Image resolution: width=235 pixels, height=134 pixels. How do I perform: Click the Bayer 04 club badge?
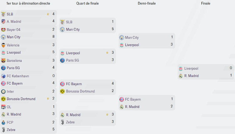(x=3, y=29)
